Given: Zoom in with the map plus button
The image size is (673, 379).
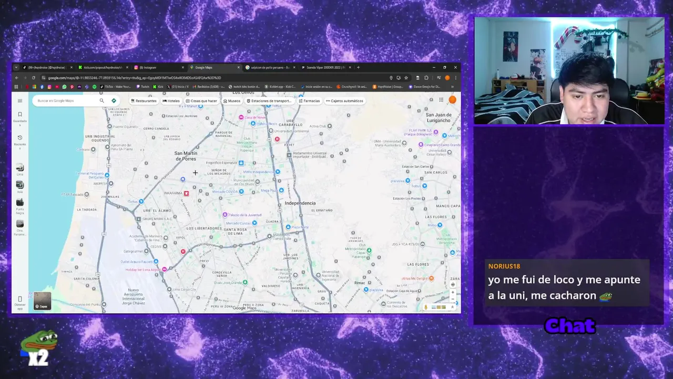Looking at the screenshot, I should (453, 292).
